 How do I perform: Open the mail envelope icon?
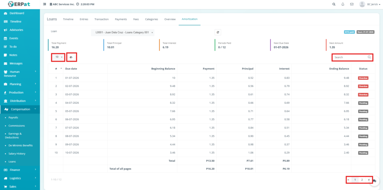(x=352, y=4)
